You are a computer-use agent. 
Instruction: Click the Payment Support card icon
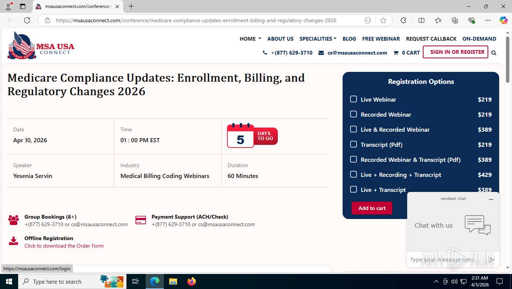(140, 220)
